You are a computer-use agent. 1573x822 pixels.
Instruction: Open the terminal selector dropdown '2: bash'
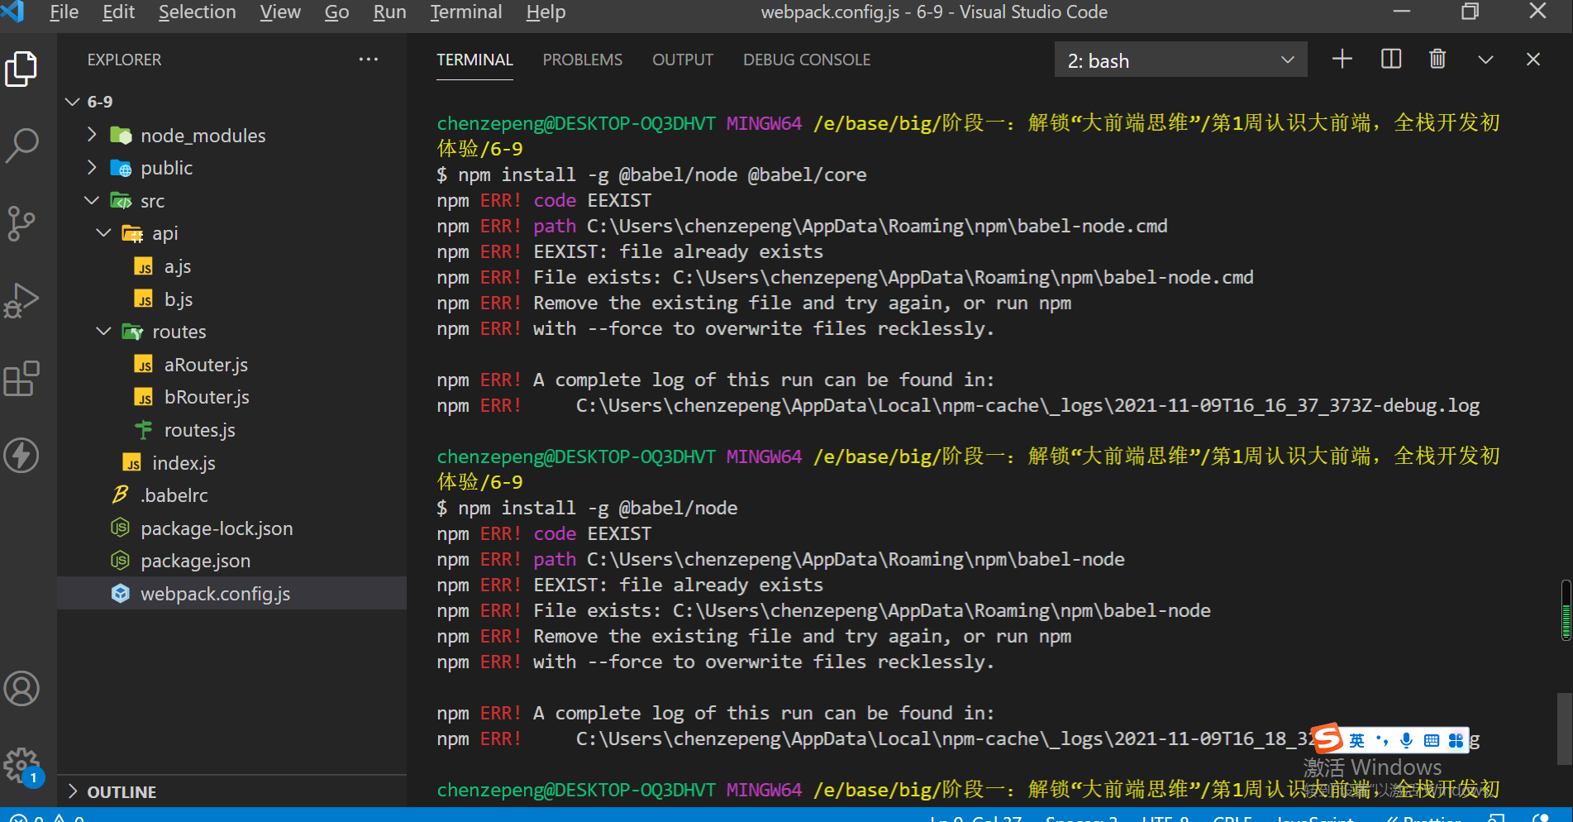tap(1180, 60)
